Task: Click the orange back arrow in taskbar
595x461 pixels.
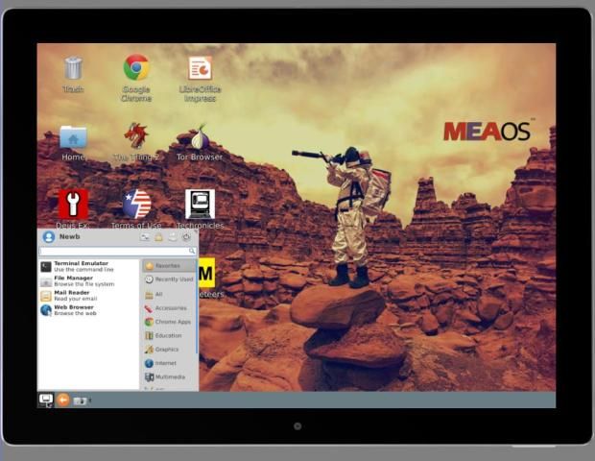Action: tap(63, 400)
